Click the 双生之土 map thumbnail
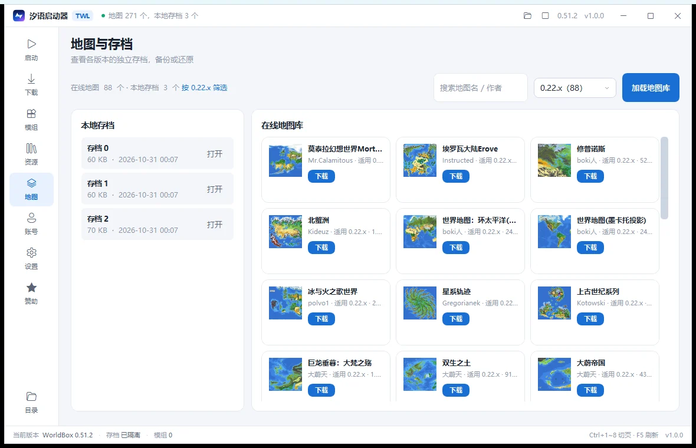696x448 pixels. 420,374
